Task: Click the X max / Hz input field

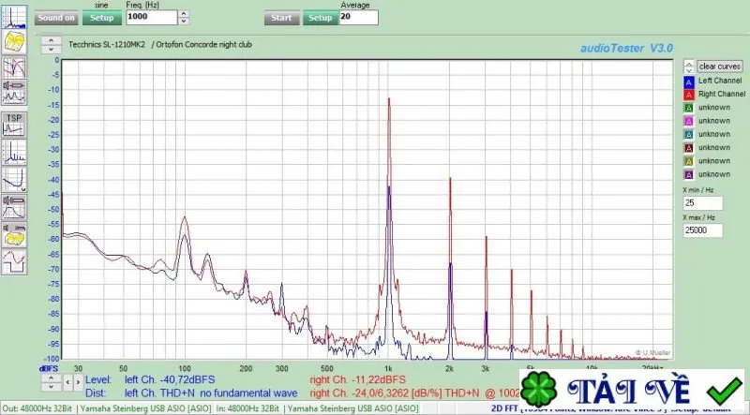Action: tap(702, 230)
